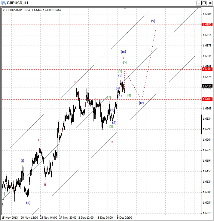Click the 9 Dec 20:00 time label
Image resolution: width=214 pixels, height=221 pixels.
click(124, 218)
